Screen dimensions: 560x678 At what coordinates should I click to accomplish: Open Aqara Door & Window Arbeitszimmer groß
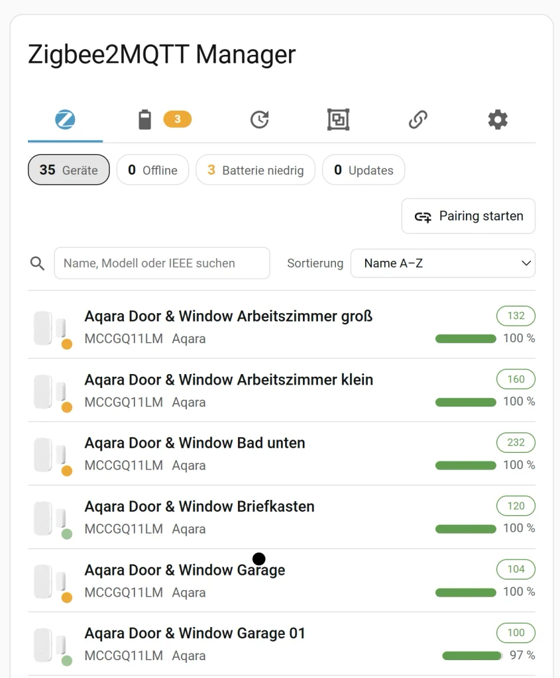coord(229,316)
